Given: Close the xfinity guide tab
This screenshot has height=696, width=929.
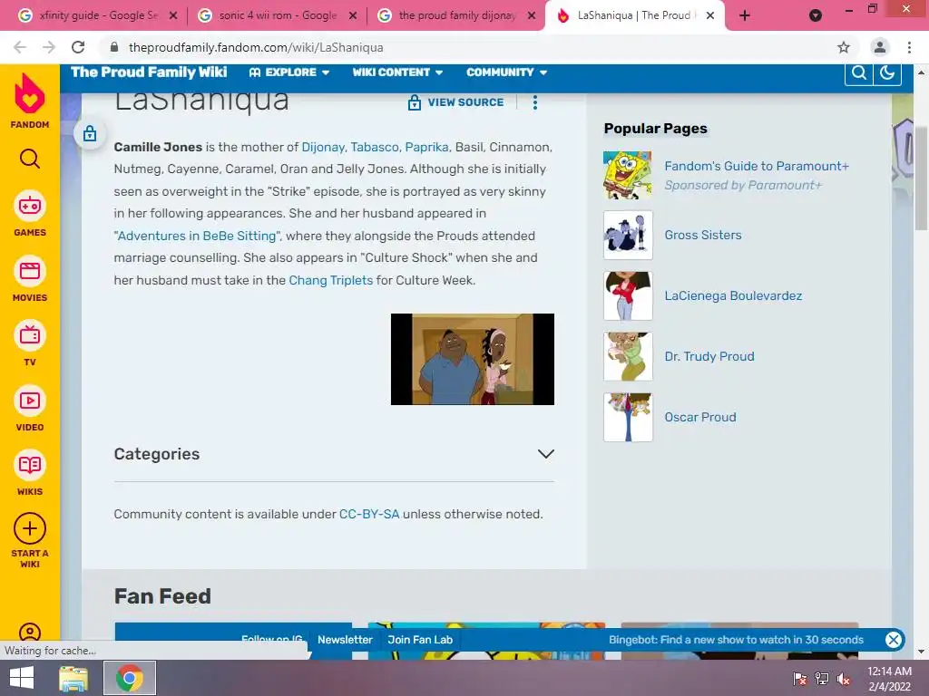Looking at the screenshot, I should pos(173,16).
